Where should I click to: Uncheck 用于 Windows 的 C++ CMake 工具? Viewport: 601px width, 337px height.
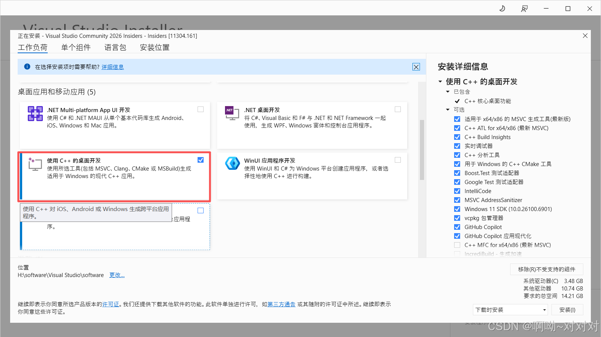click(457, 164)
